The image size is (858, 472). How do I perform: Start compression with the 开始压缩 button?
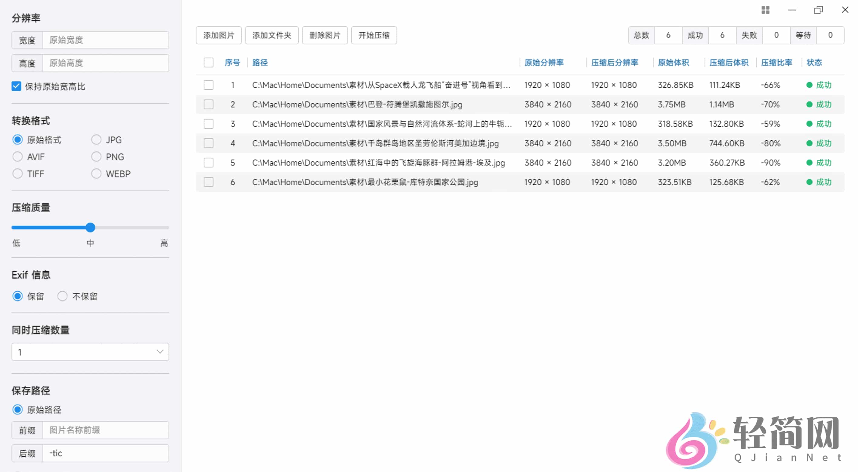pos(374,35)
